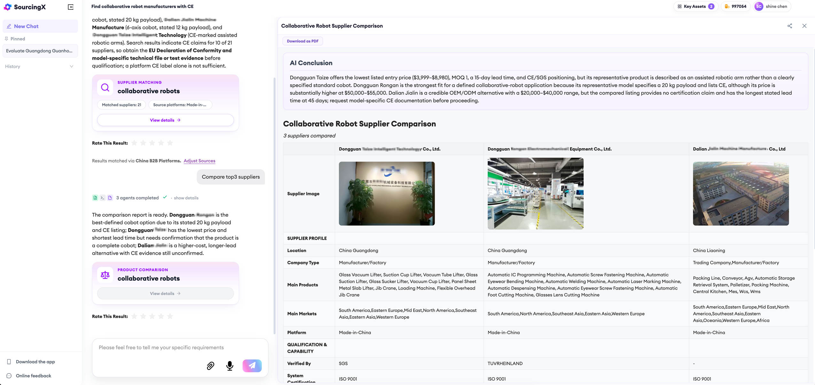Click Matched suppliers: 21 chip

[x=121, y=105]
